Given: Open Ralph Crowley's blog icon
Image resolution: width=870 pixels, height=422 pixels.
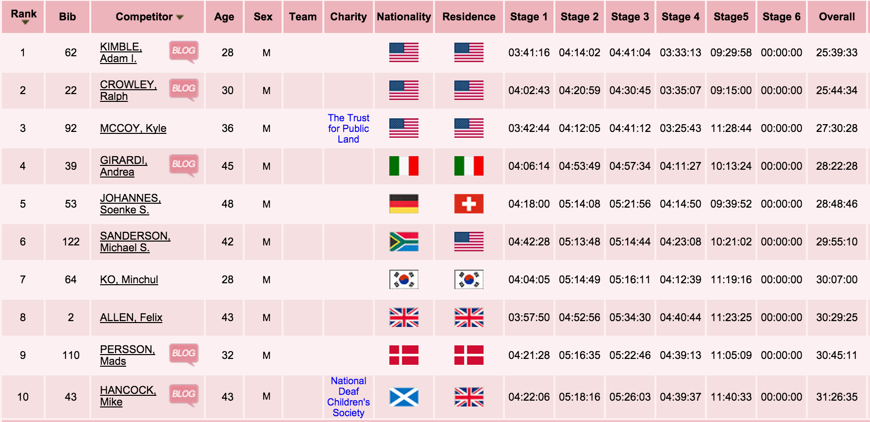Looking at the screenshot, I should (x=184, y=89).
